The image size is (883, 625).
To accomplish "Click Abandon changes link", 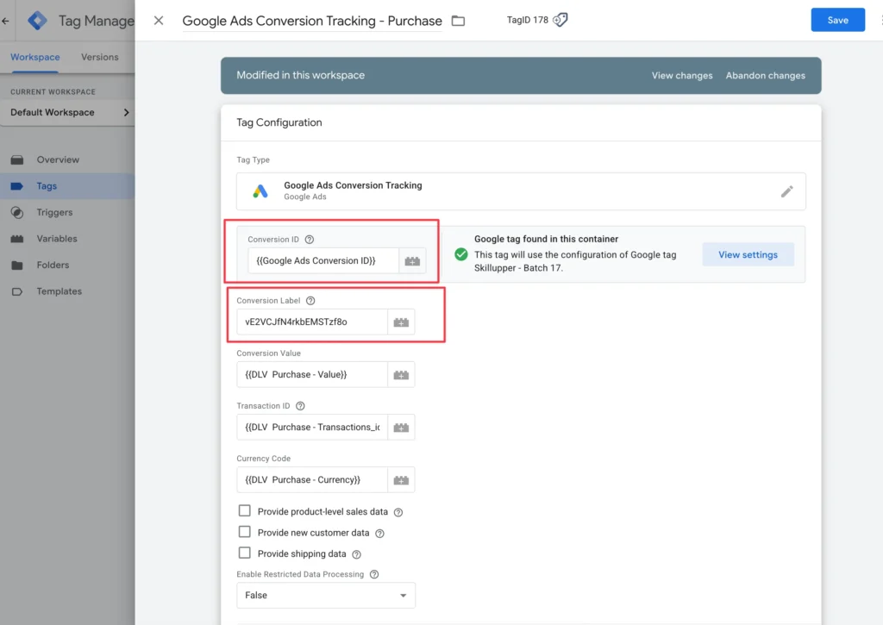I will pyautogui.click(x=766, y=76).
